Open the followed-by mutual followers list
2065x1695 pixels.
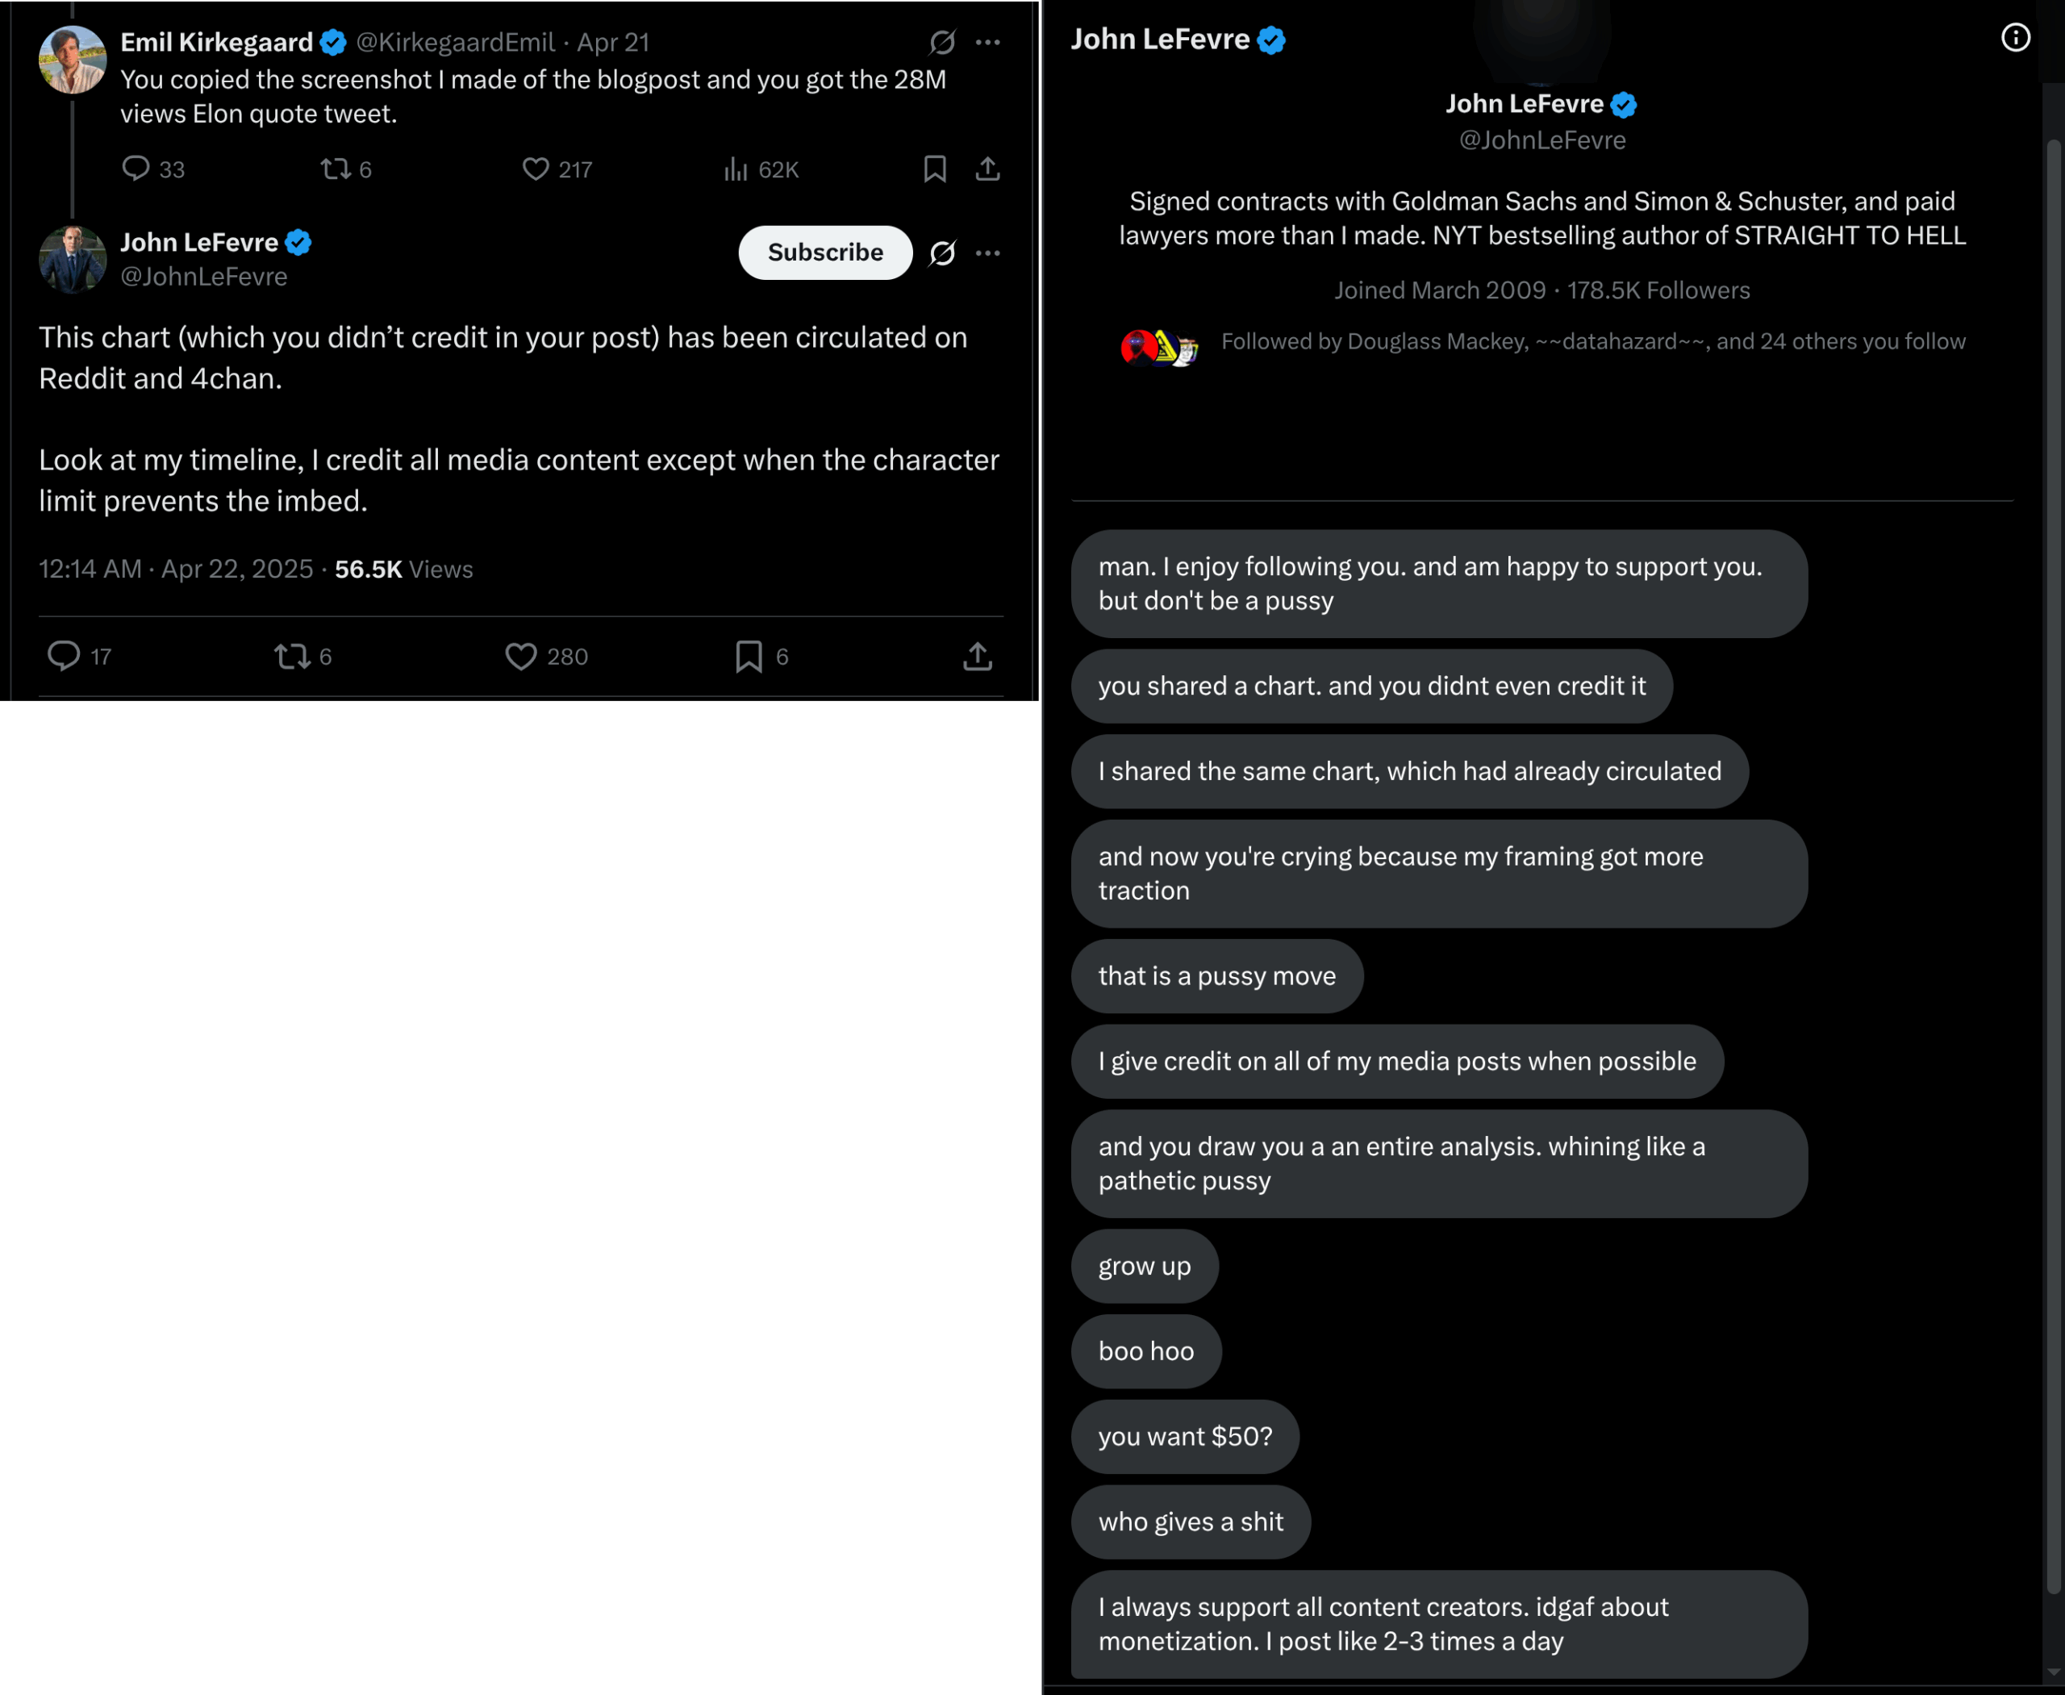point(1592,342)
